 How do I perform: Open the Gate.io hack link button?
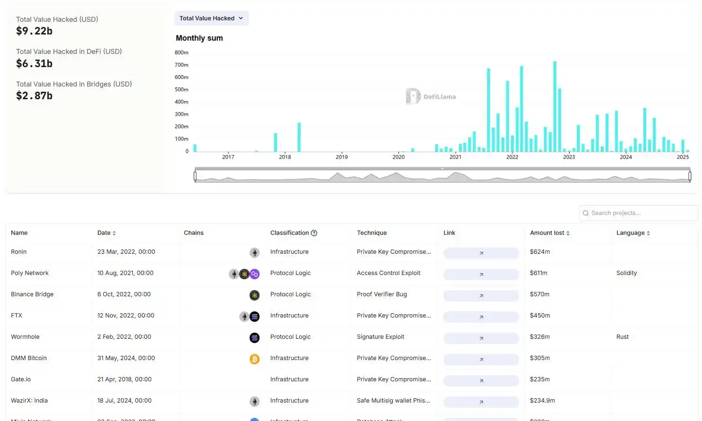481,381
